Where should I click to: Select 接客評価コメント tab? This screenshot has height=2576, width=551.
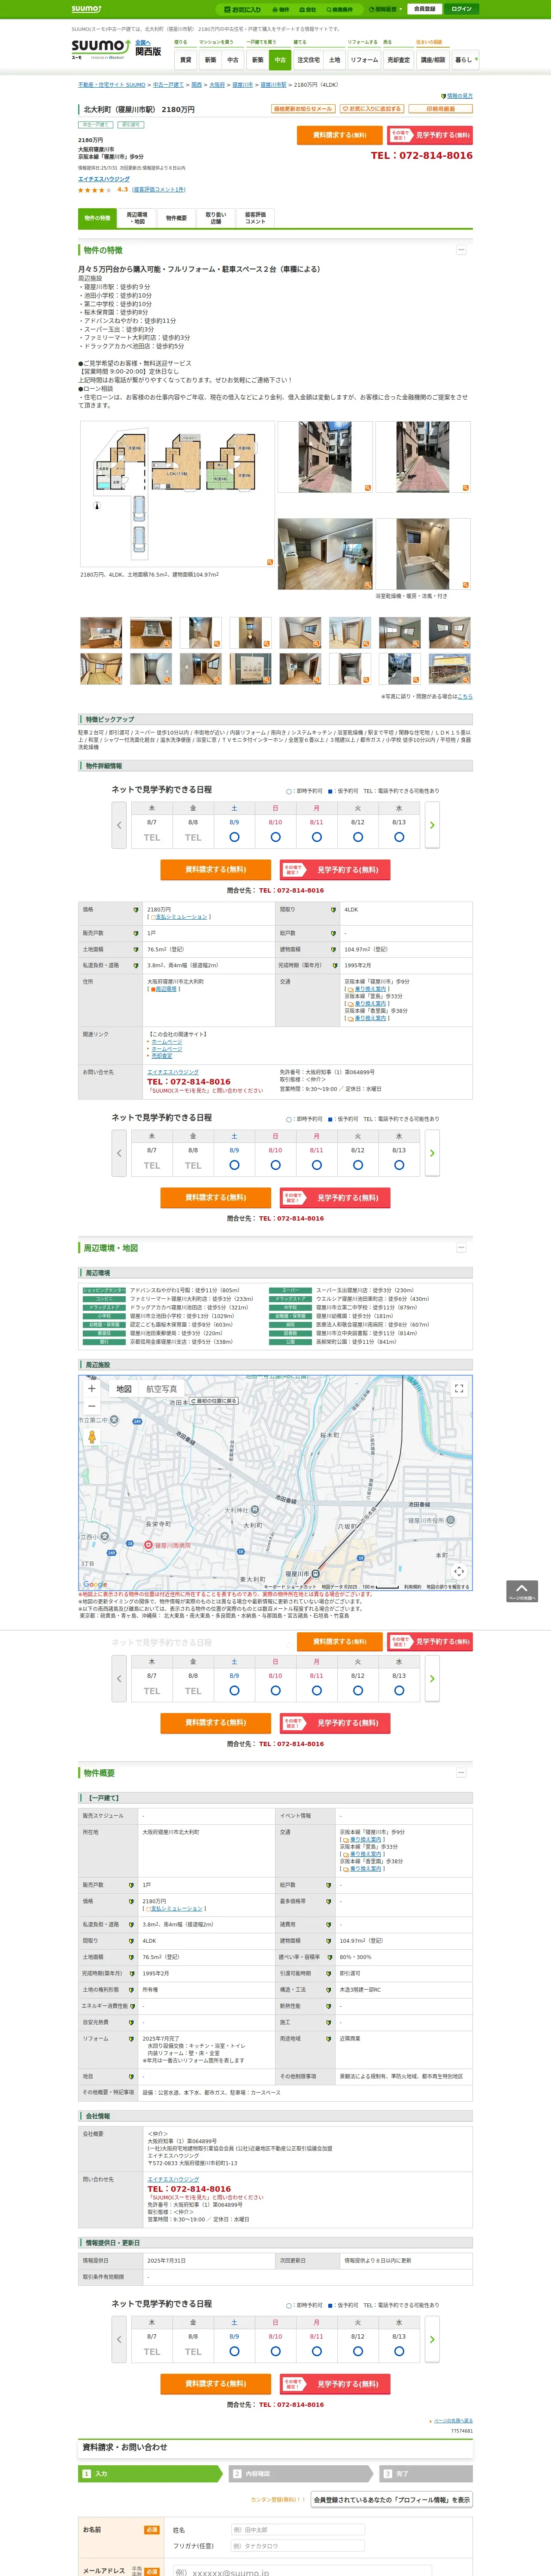[255, 218]
